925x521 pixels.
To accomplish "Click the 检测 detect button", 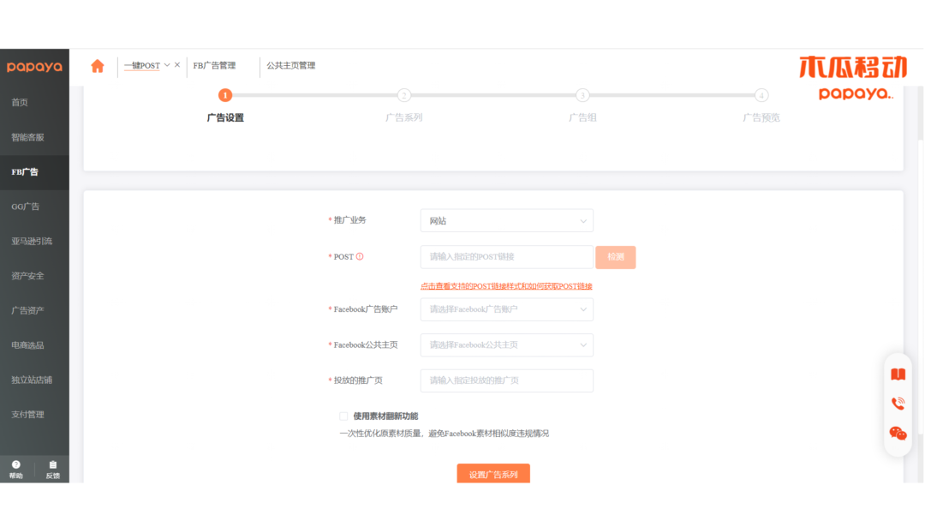I will (x=616, y=257).
